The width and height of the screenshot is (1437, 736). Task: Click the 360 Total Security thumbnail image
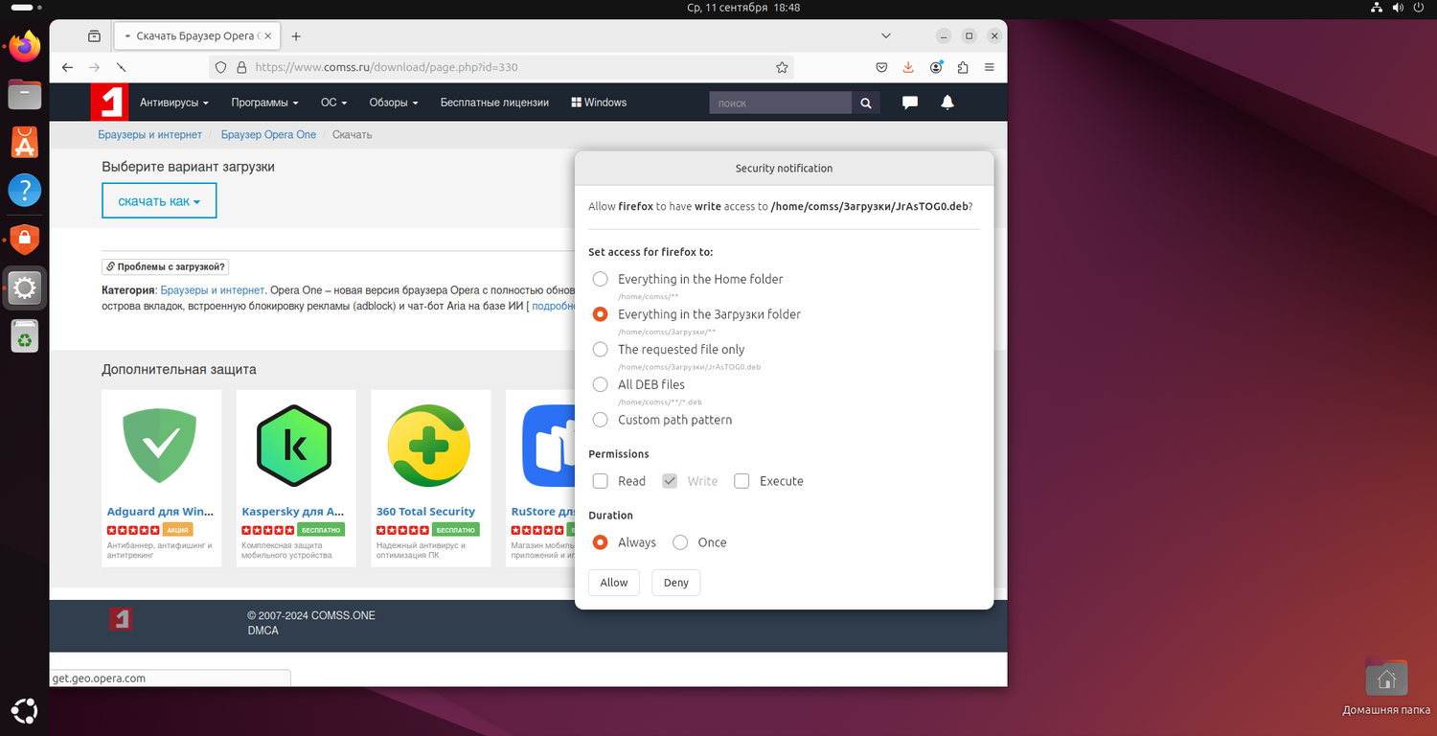point(429,446)
